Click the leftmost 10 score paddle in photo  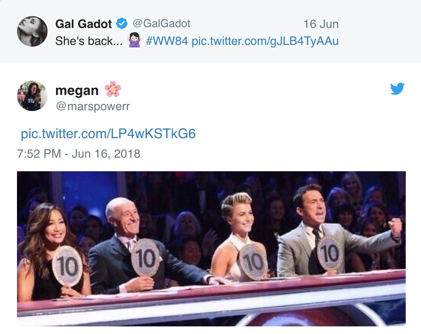pos(67,266)
